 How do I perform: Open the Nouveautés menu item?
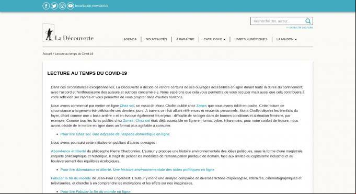[156, 39]
